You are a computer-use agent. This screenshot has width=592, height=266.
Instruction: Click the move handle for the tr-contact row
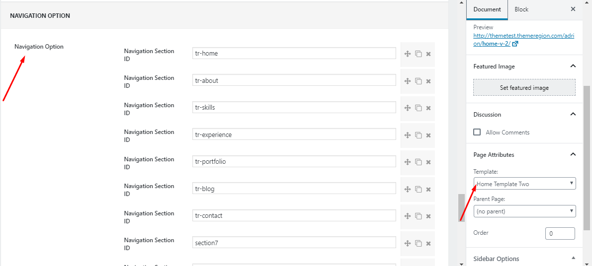[408, 216]
